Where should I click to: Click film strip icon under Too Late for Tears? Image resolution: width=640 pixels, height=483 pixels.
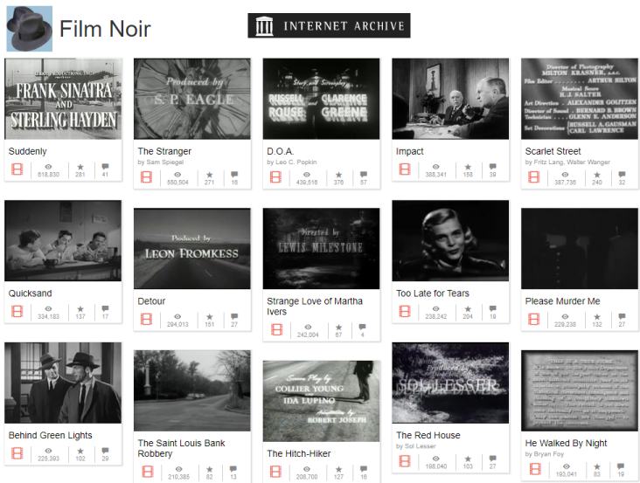click(x=405, y=312)
